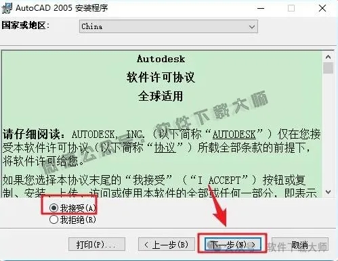Close the AutoCAD 2005 installer window
Image resolution: width=338 pixels, height=261 pixels.
pos(322,8)
